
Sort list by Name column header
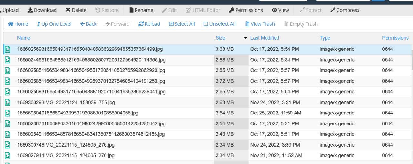point(24,38)
